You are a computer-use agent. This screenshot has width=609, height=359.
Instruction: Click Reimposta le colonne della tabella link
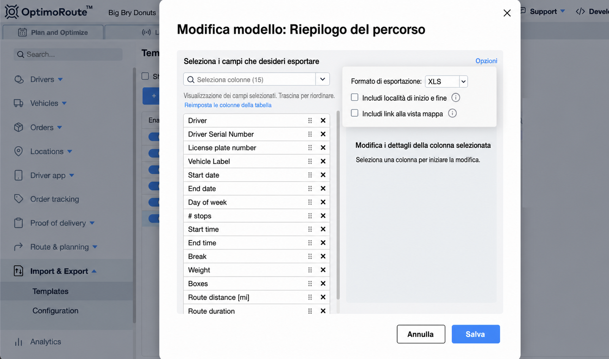click(228, 105)
